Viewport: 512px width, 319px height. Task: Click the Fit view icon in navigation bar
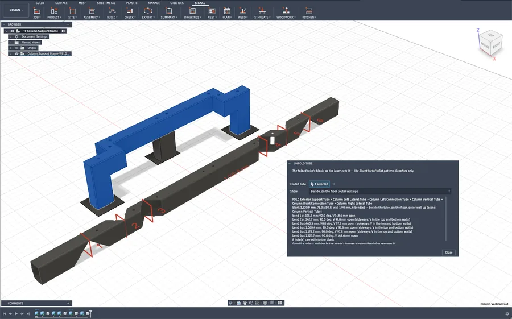[257, 303]
